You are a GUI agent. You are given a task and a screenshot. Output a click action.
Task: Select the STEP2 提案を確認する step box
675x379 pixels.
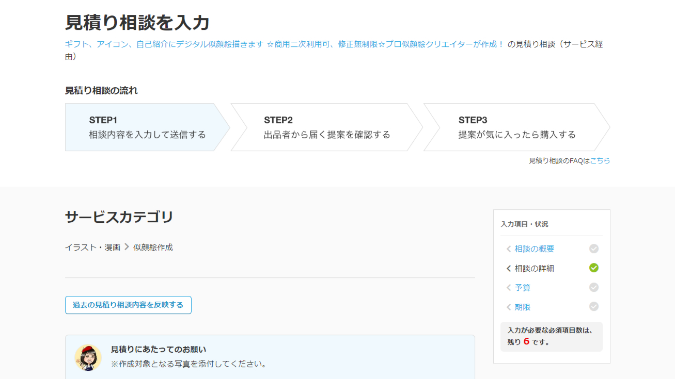(326, 127)
